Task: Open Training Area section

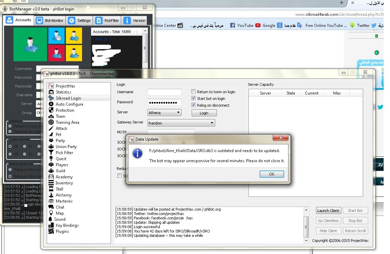Action: coord(67,122)
